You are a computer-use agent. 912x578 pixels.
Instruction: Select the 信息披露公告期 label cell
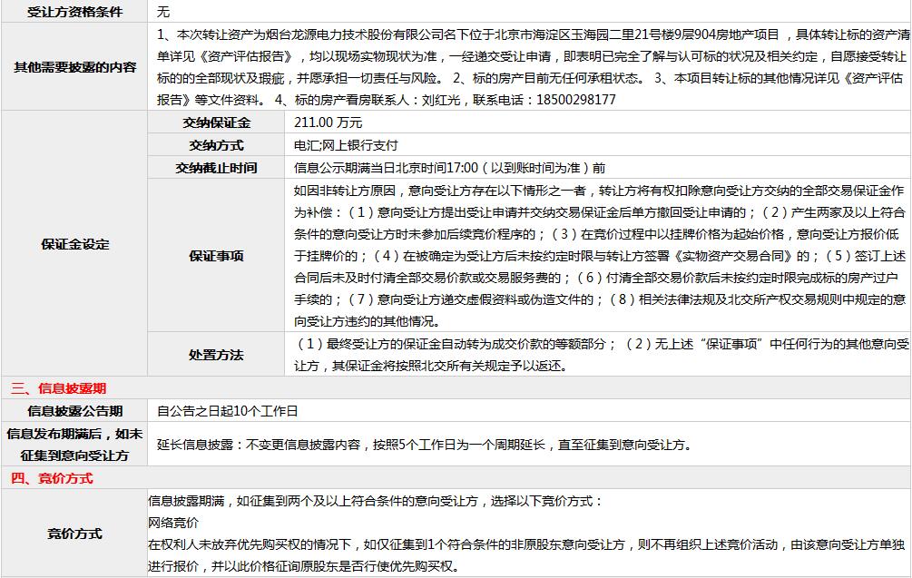pyautogui.click(x=74, y=411)
